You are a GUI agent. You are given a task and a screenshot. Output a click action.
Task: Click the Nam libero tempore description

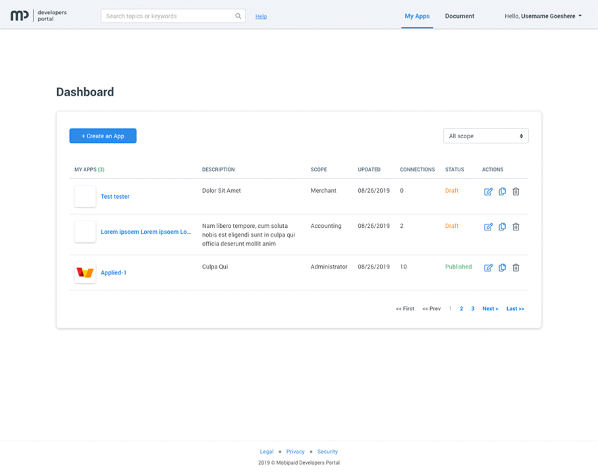(249, 235)
